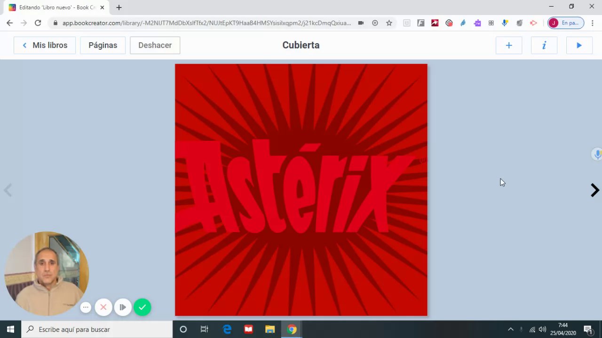Finish recording with green checkmark
Image resolution: width=602 pixels, height=338 pixels.
pos(142,307)
